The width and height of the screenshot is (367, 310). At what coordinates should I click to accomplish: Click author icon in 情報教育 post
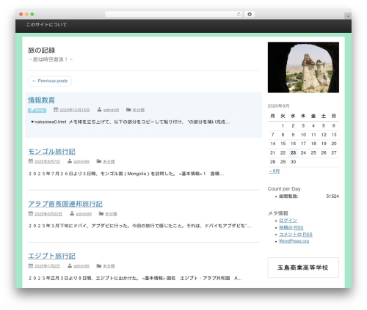coord(99,110)
